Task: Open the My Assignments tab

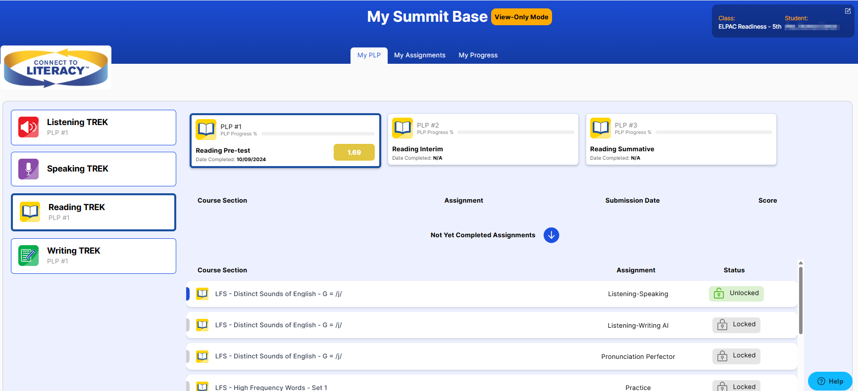Action: [x=420, y=55]
